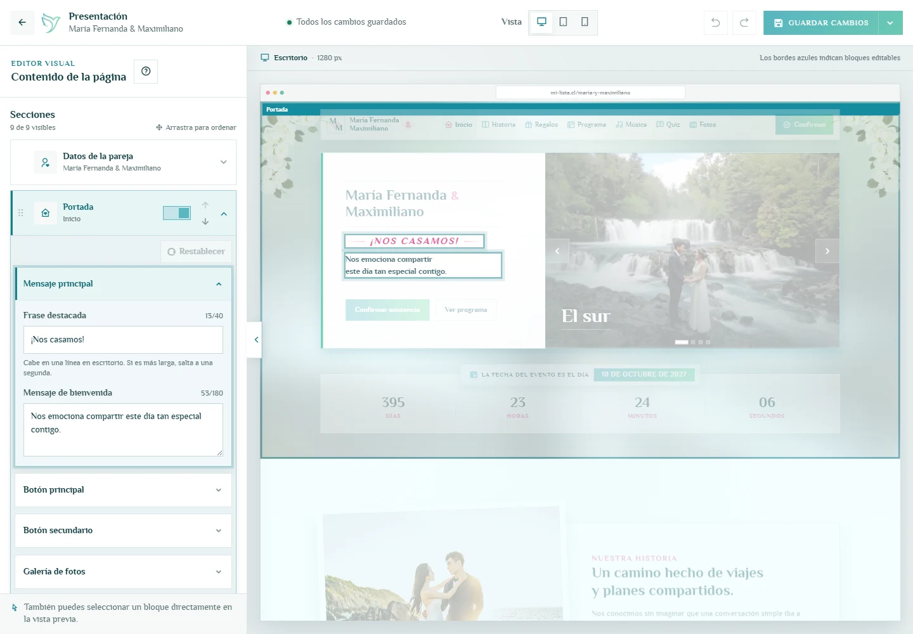
Task: Click the Portada home icon
Action: coord(46,213)
